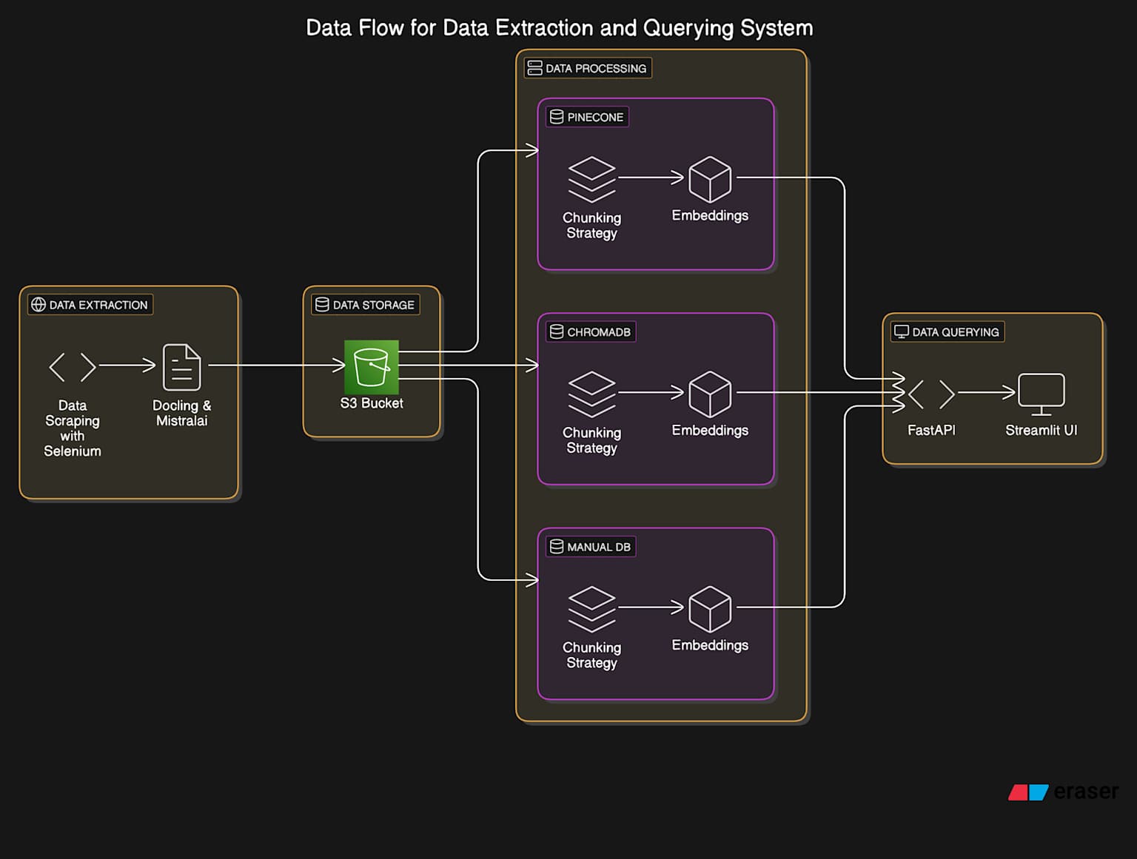Image resolution: width=1137 pixels, height=859 pixels.
Task: Select the Manual DB group label
Action: click(590, 547)
